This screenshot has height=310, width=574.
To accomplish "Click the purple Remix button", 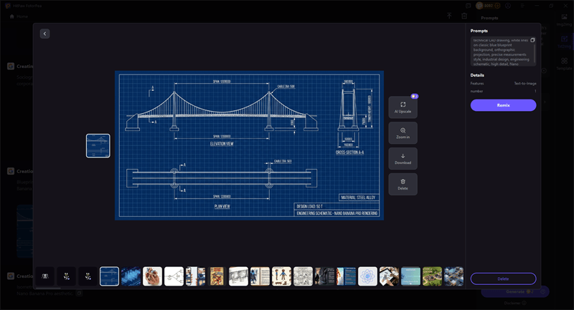I will point(504,105).
